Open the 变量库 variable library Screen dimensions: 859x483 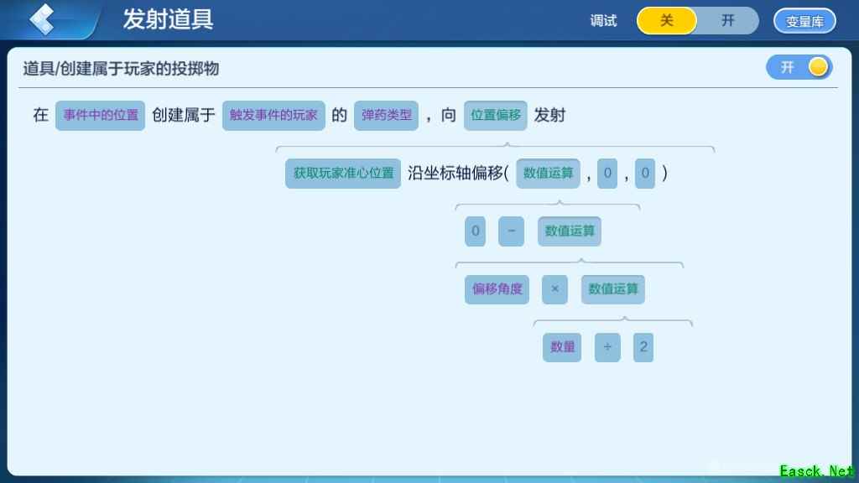click(x=804, y=21)
